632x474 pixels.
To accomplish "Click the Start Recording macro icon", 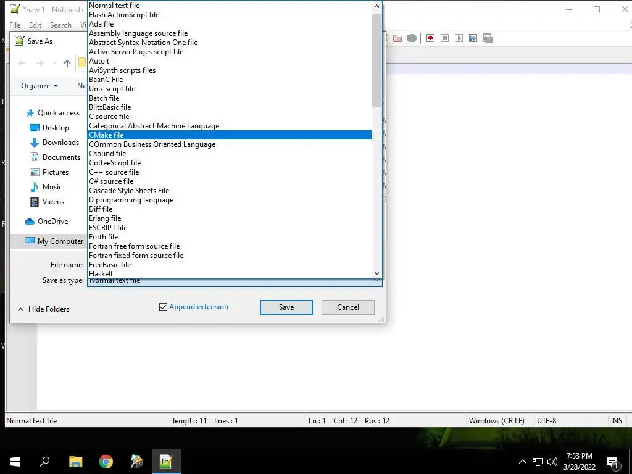I will tap(430, 38).
